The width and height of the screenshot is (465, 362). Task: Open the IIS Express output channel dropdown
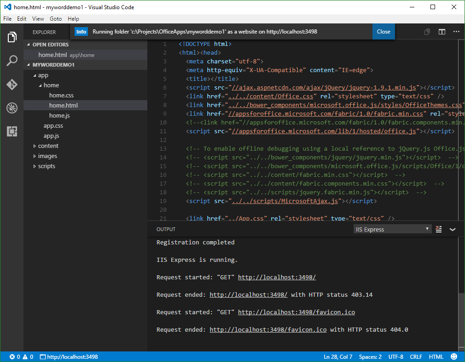[392, 229]
